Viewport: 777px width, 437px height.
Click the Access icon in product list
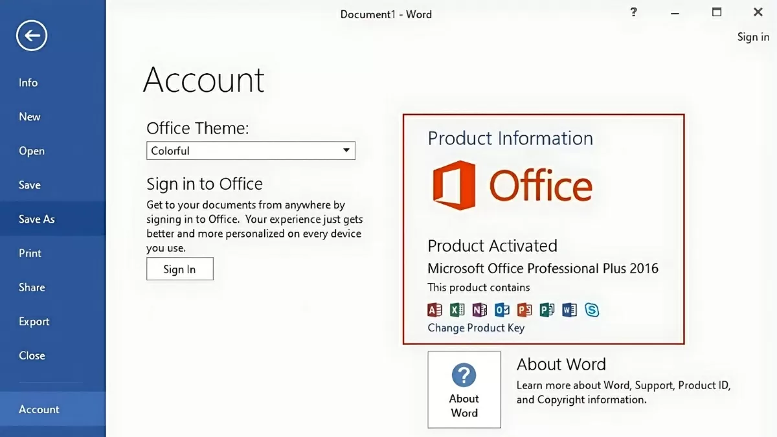[x=435, y=309]
